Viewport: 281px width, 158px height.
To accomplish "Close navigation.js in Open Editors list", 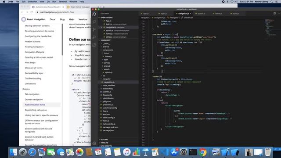I will click(x=101, y=27).
